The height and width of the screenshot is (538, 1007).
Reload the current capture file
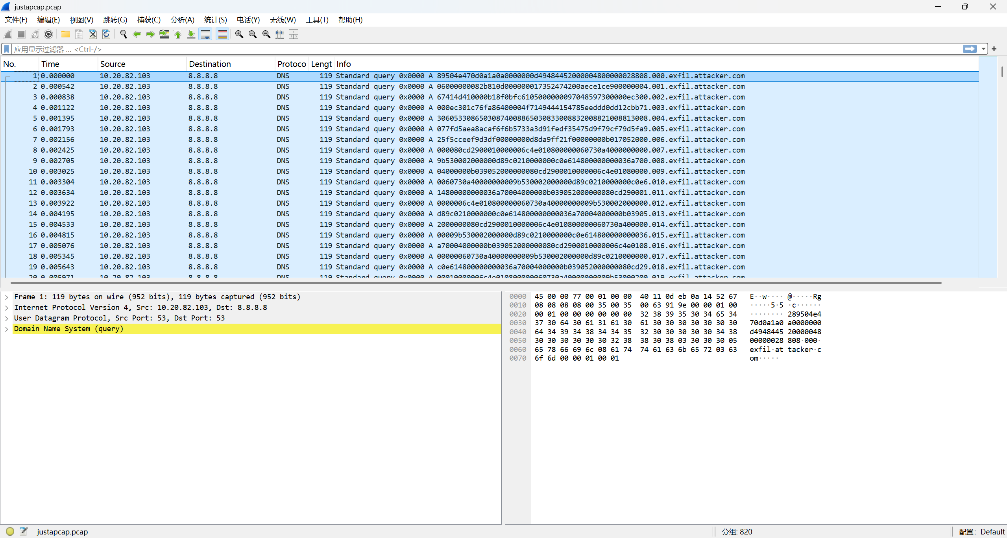pyautogui.click(x=106, y=35)
